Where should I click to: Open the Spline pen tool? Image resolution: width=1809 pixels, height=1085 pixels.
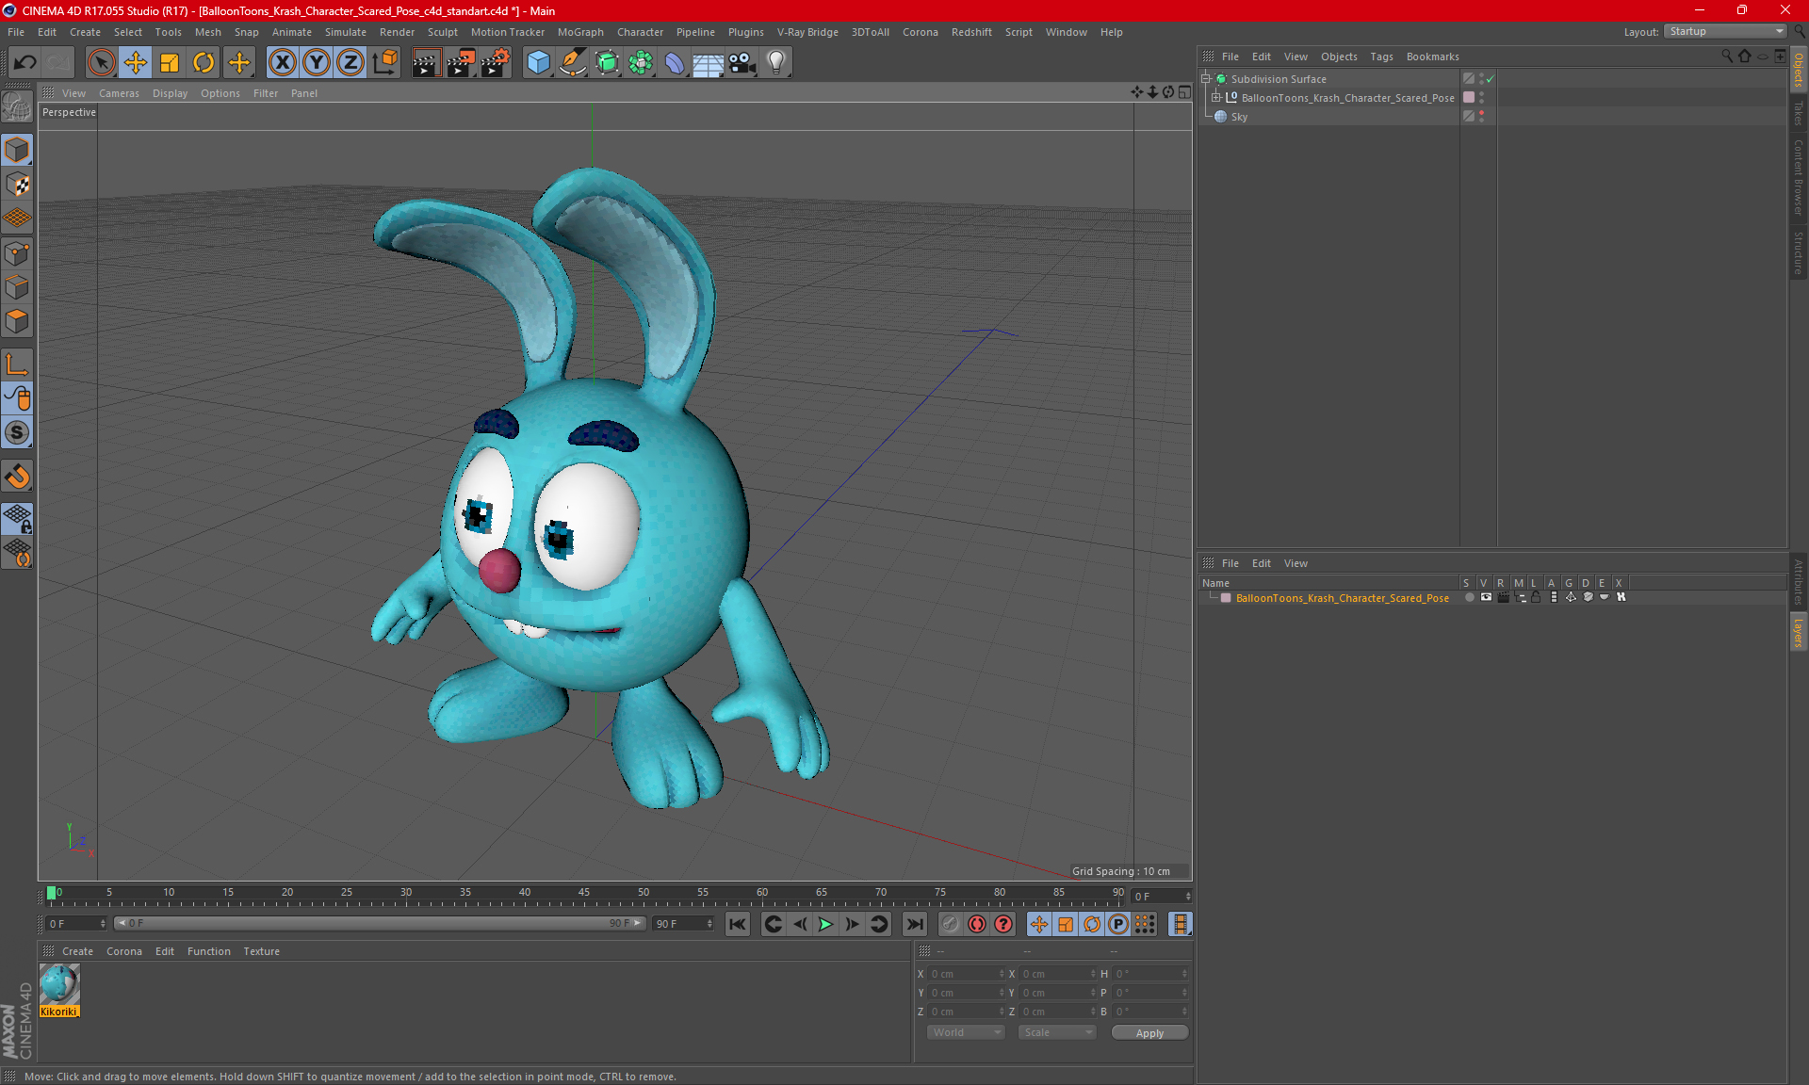pyautogui.click(x=573, y=63)
